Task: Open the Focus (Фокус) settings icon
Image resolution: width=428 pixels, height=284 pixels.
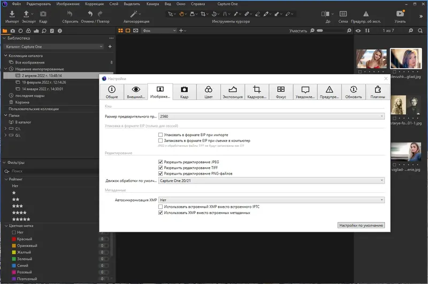Action: 281,89
